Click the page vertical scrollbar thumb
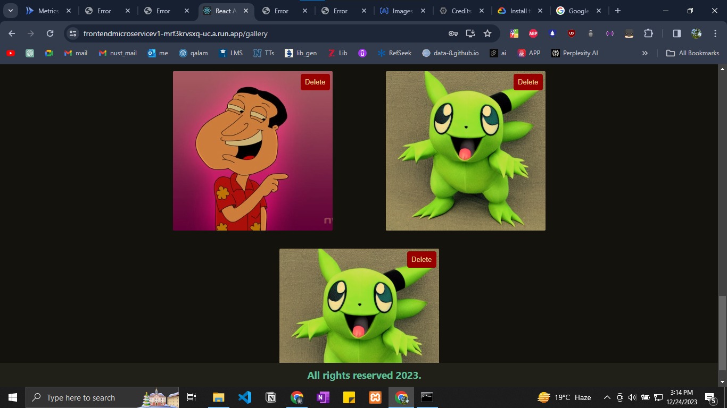This screenshot has height=408, width=727. coord(722,333)
